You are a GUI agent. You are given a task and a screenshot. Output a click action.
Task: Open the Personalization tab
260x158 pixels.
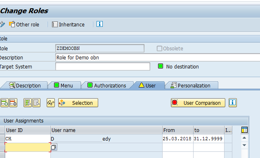click(x=191, y=85)
